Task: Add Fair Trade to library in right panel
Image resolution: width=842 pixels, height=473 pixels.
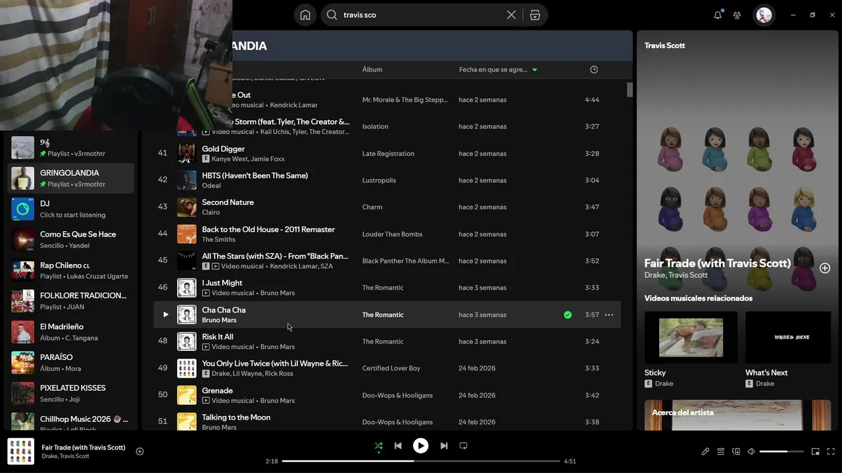Action: [825, 268]
